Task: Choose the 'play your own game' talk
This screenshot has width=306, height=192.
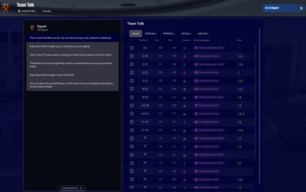Action: [72, 46]
